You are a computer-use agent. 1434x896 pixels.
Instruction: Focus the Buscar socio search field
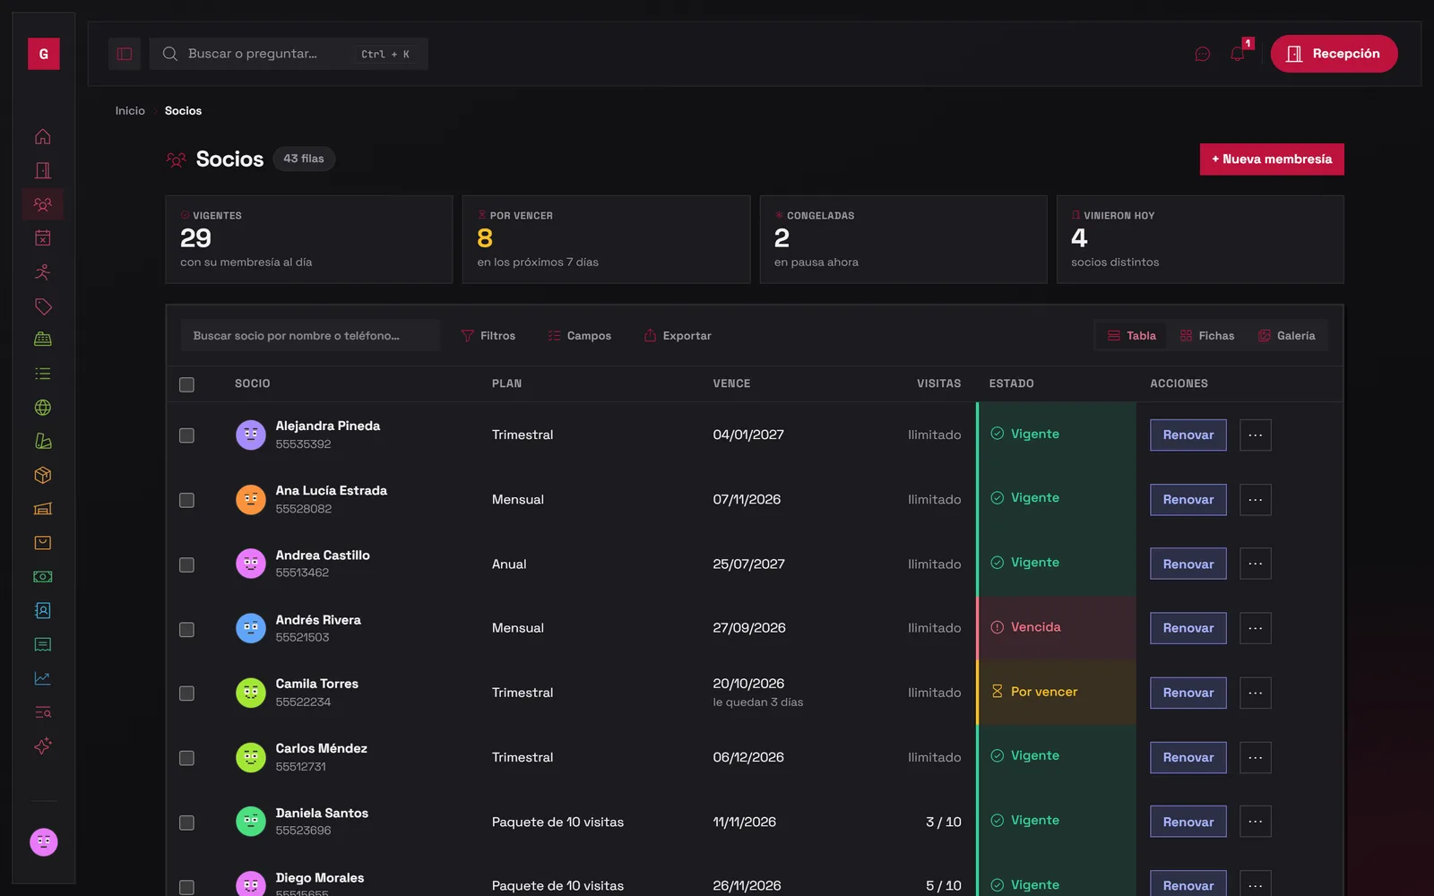(x=310, y=336)
